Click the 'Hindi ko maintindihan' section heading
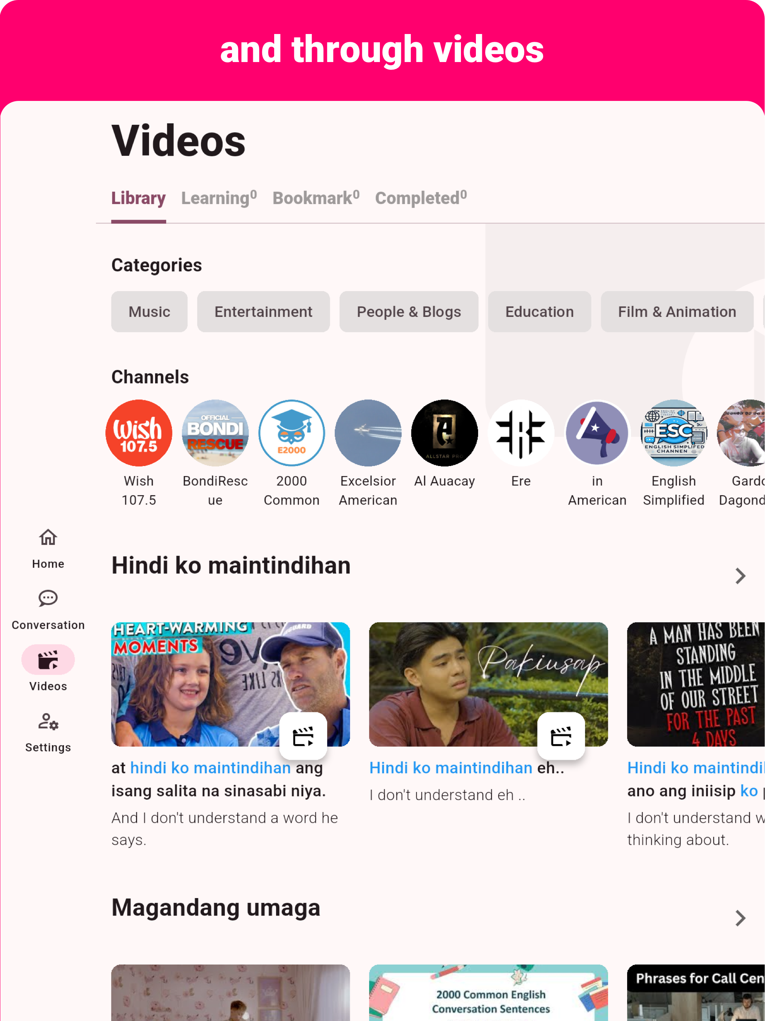The image size is (765, 1021). [231, 565]
